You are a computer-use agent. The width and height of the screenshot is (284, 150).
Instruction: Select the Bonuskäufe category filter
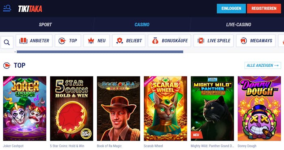pyautogui.click(x=169, y=41)
